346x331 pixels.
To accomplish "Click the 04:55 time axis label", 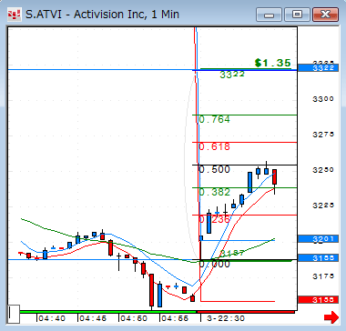I will [175, 318].
